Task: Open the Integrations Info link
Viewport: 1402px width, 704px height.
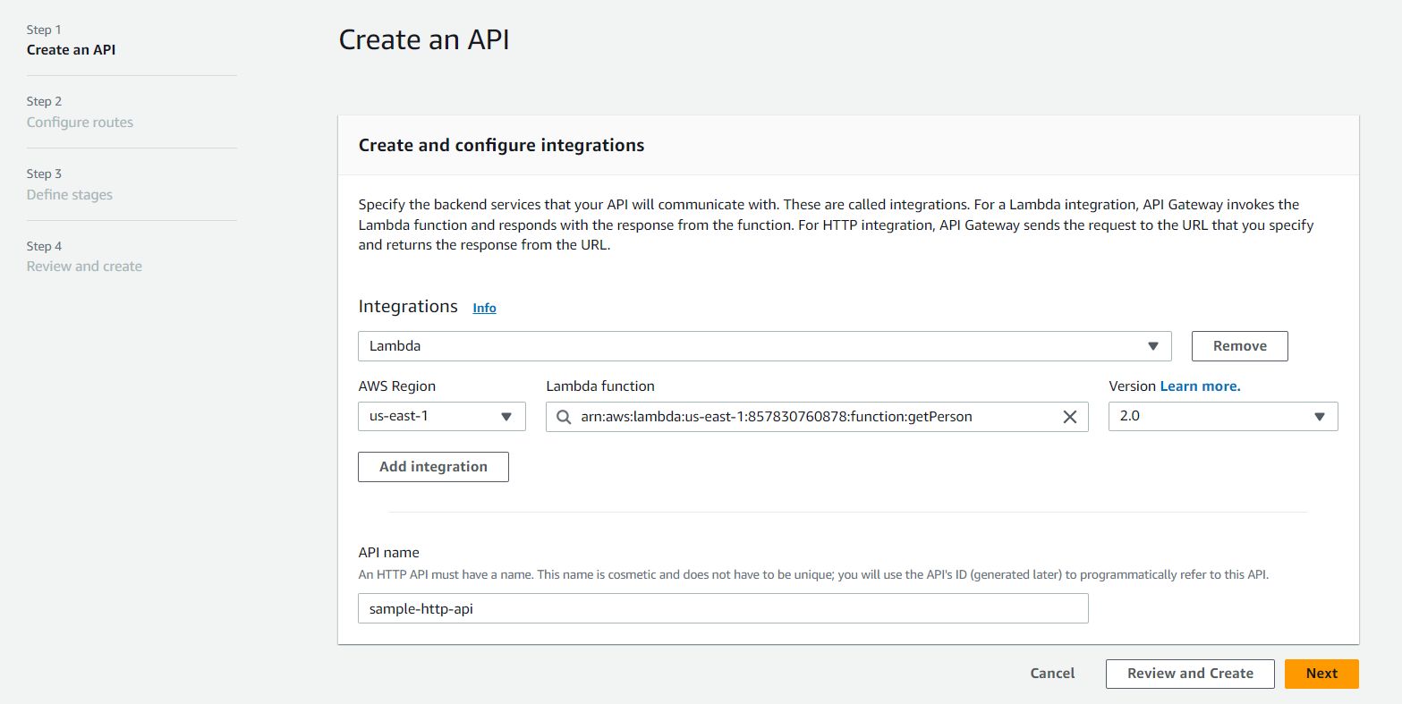Action: [484, 308]
